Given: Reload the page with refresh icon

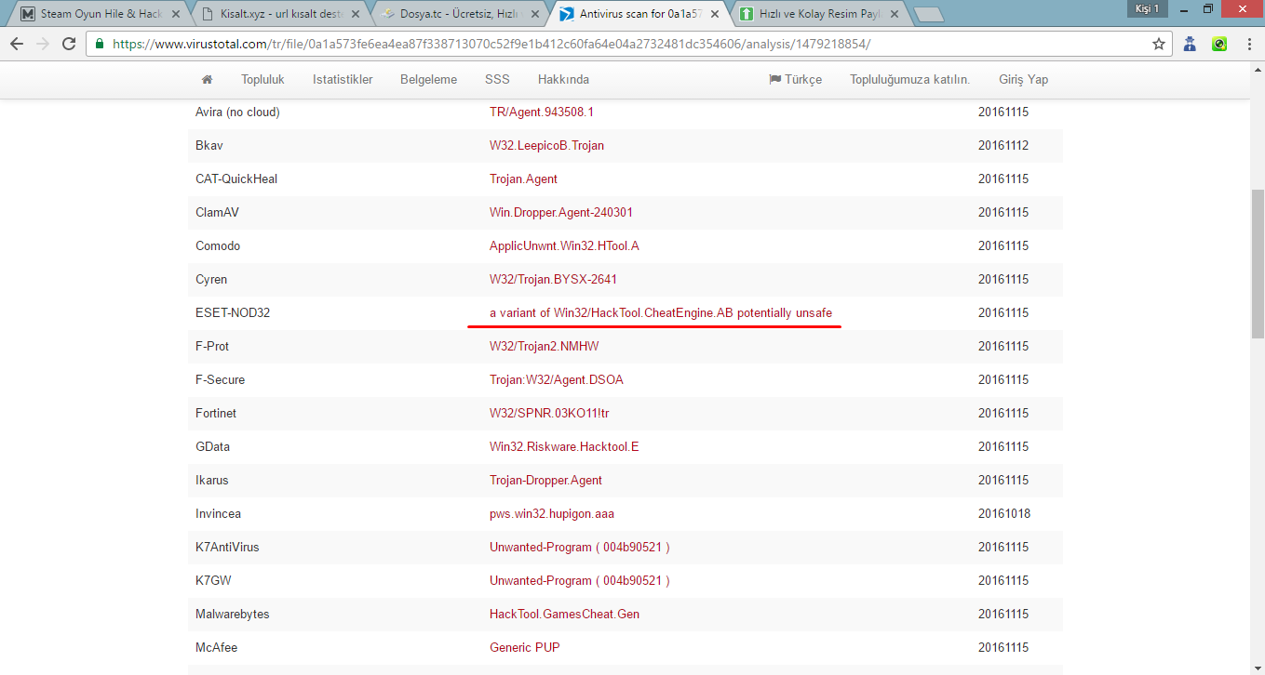Looking at the screenshot, I should pyautogui.click(x=69, y=44).
